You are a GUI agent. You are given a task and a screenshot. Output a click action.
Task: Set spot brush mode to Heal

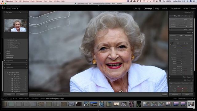(191, 20)
